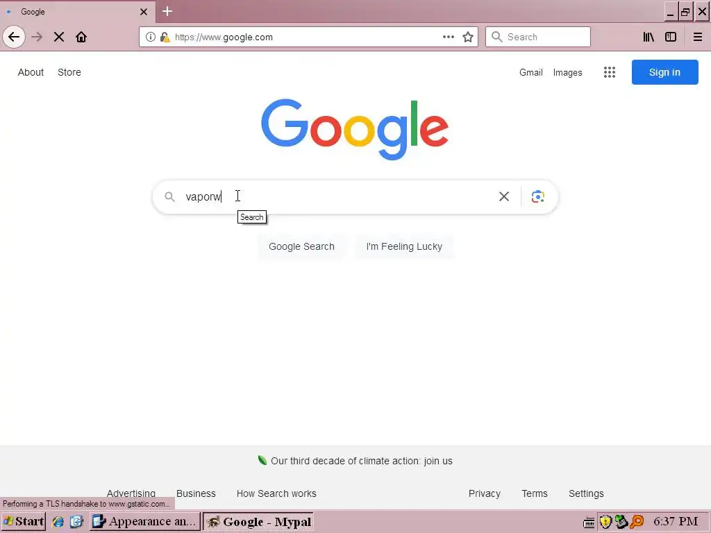Click the security shield tray icon
Image resolution: width=711 pixels, height=533 pixels.
coord(605,522)
